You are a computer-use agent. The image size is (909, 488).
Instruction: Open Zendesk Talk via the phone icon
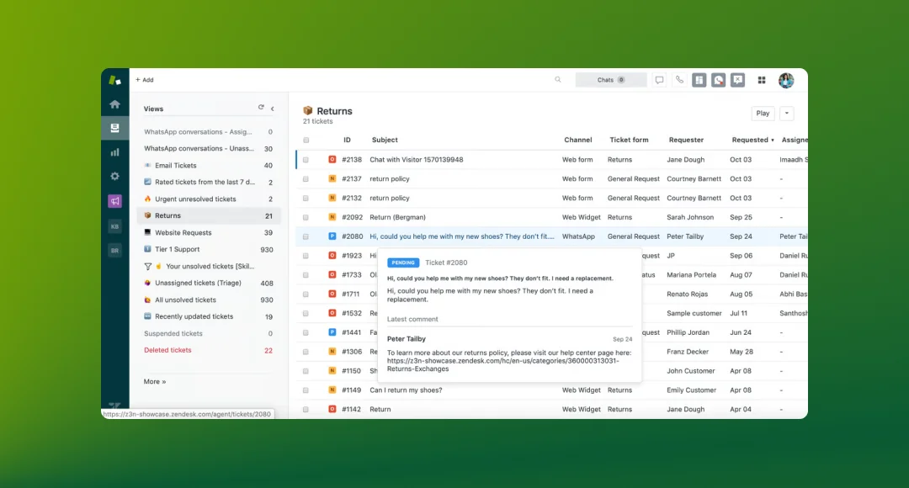(679, 79)
